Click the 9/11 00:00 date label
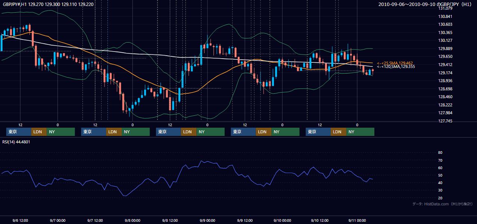Image resolution: width=477 pixels, height=224 pixels. click(357, 220)
